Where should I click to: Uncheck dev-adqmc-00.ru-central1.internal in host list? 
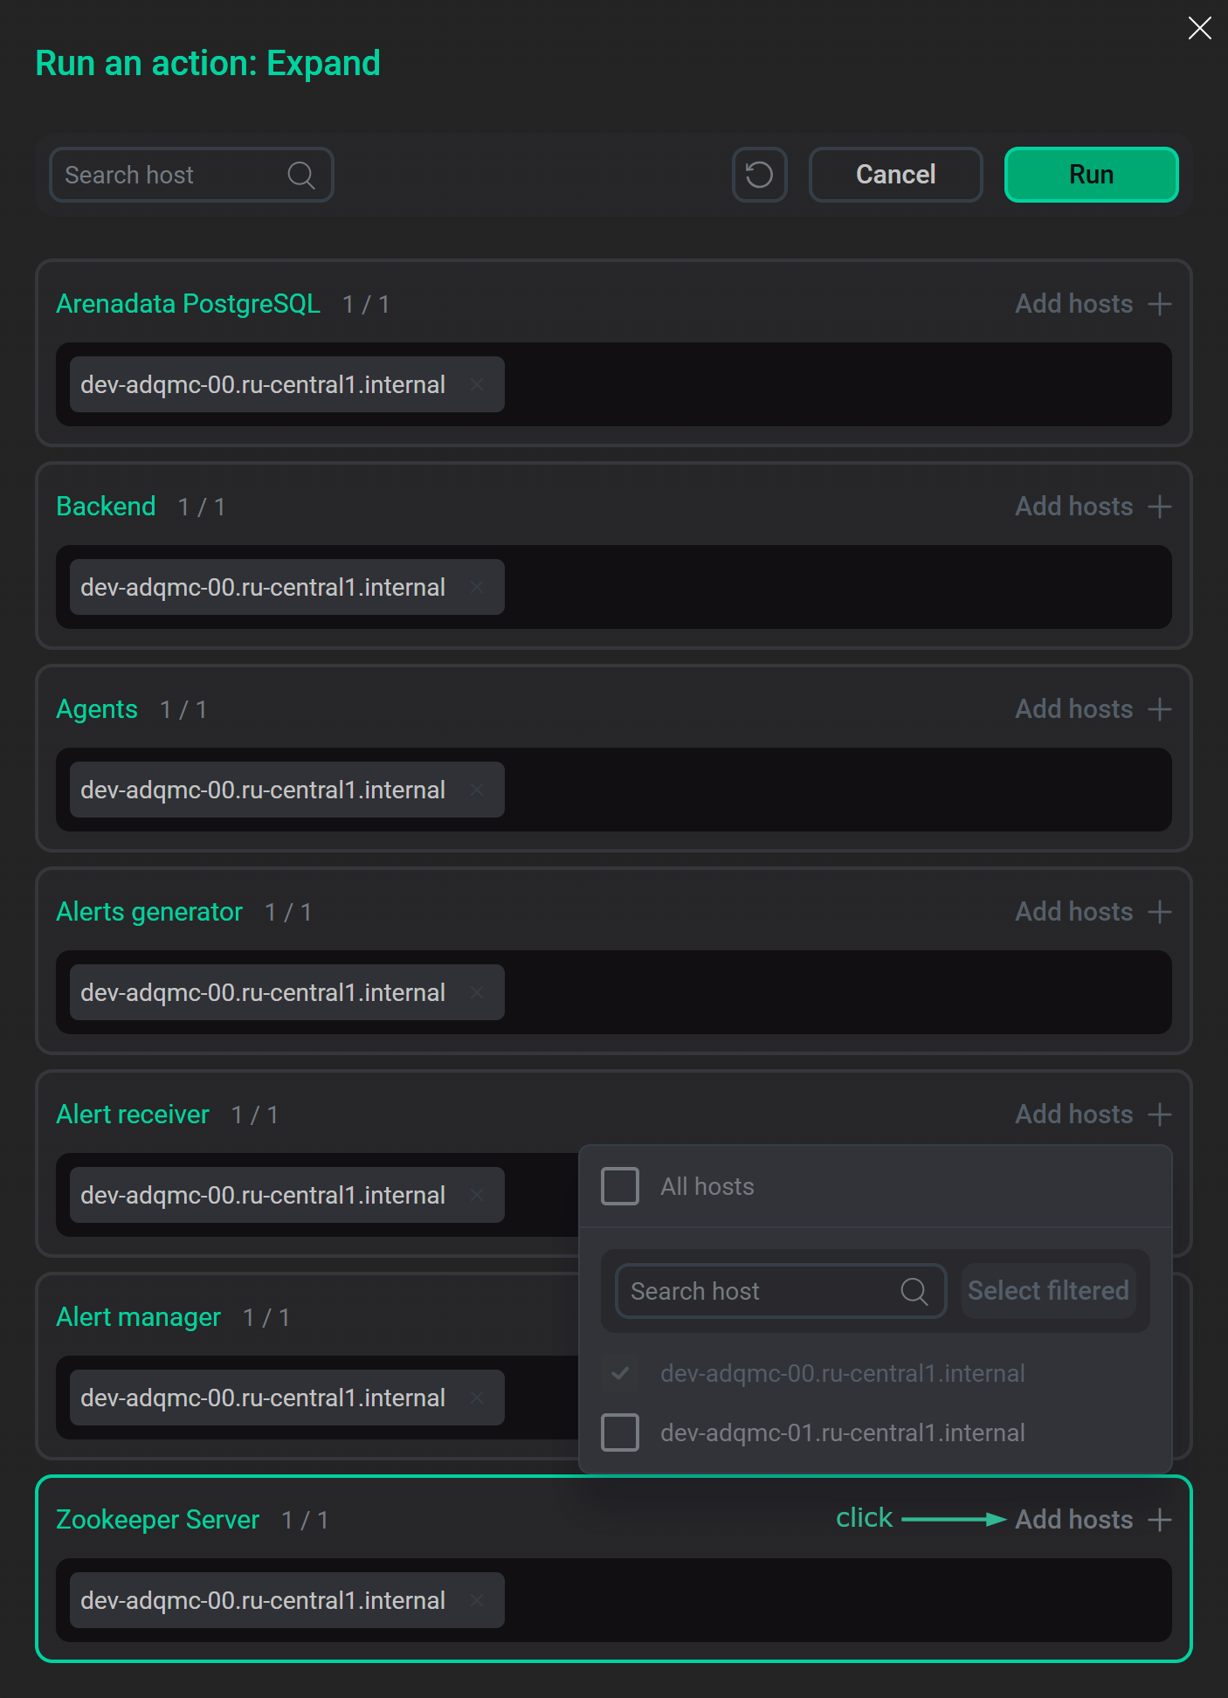coord(620,1373)
